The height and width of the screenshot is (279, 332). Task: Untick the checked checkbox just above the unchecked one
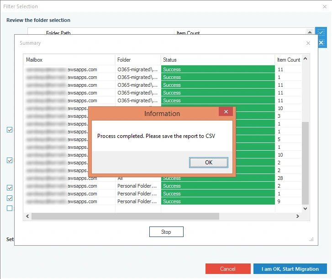point(10,198)
